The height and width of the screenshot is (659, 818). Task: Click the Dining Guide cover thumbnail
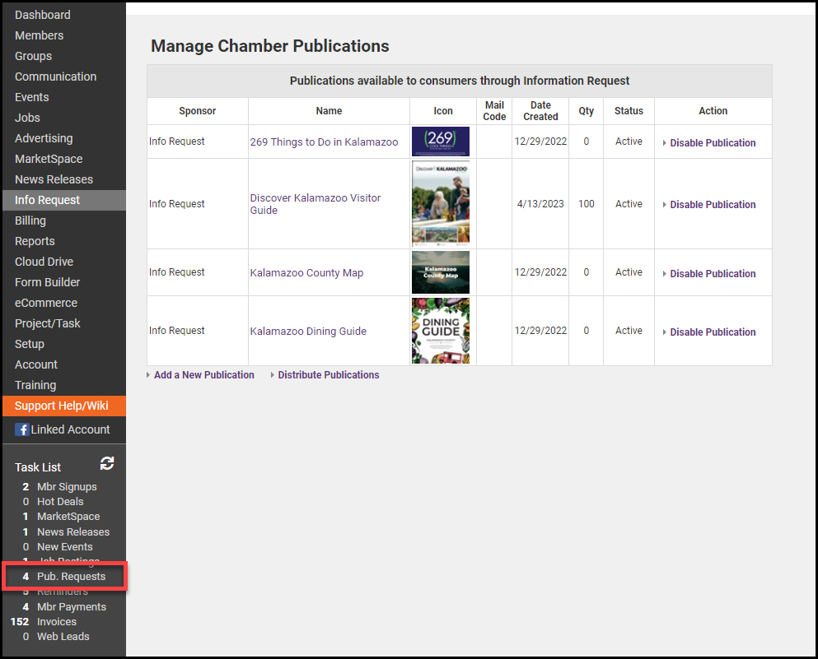pyautogui.click(x=440, y=331)
